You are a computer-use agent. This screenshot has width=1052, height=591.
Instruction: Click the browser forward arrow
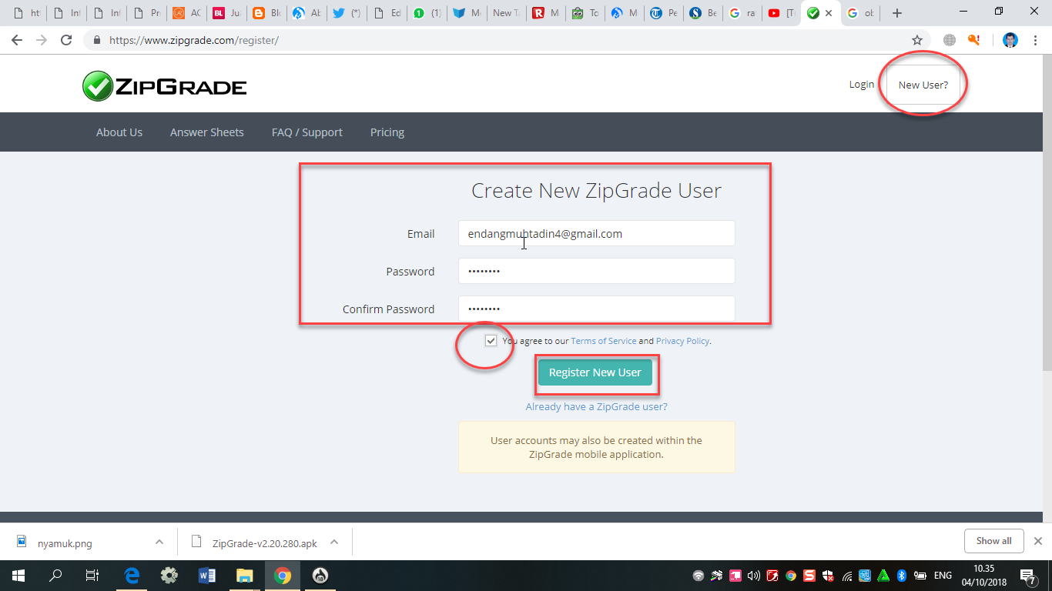[x=42, y=40]
